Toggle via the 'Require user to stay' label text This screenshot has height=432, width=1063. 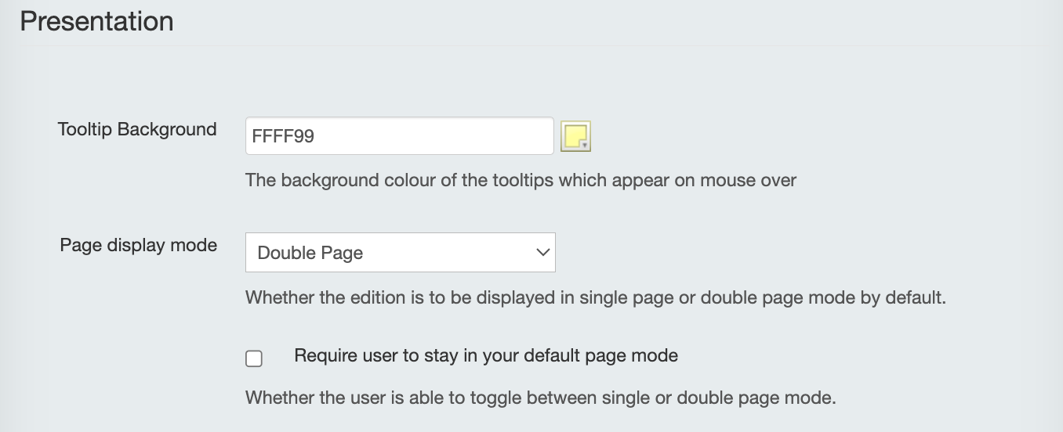coord(486,355)
